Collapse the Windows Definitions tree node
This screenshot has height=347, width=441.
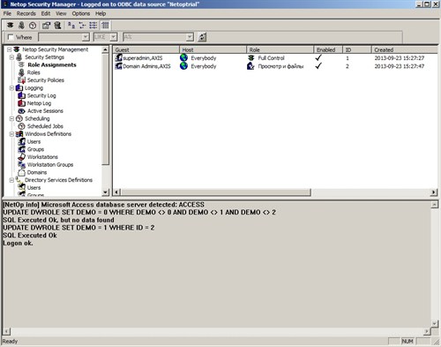pyautogui.click(x=11, y=134)
